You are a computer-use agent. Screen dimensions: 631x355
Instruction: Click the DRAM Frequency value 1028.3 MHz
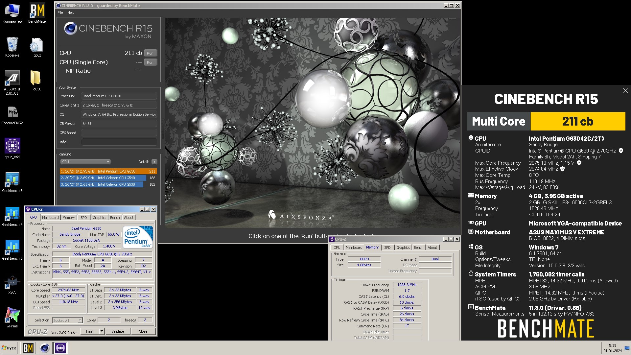pos(407,285)
